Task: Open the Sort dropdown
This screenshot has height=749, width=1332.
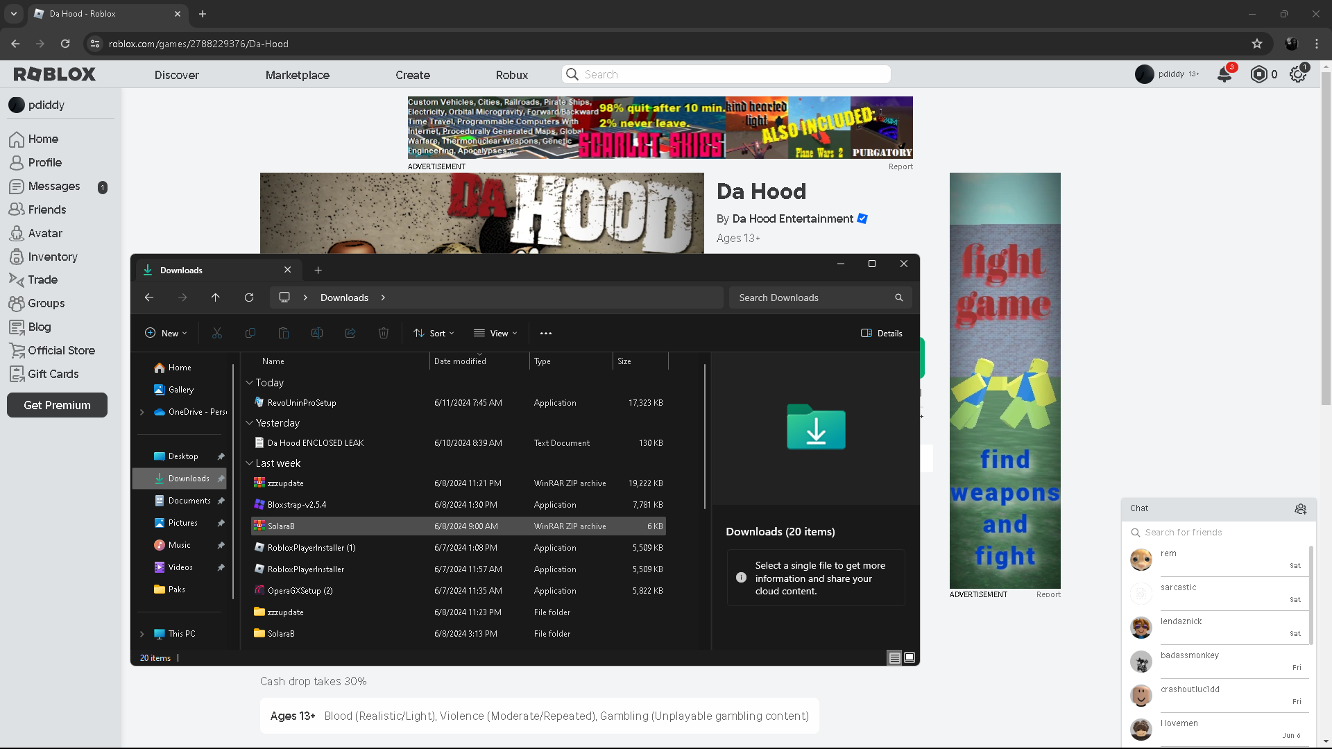Action: [434, 334]
